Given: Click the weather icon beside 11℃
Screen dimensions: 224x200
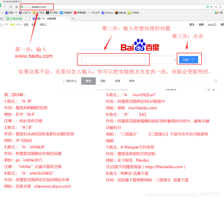Looking at the screenshot, I should pos(2,25).
